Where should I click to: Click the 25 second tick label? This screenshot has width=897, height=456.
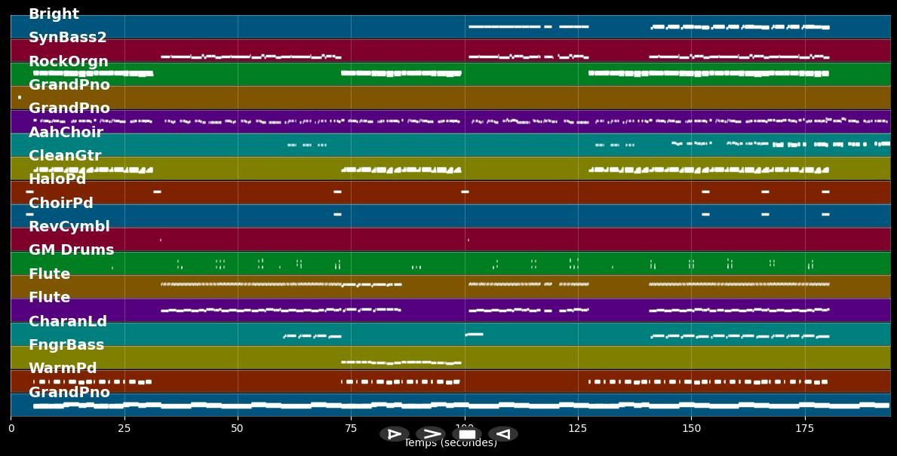coord(124,428)
